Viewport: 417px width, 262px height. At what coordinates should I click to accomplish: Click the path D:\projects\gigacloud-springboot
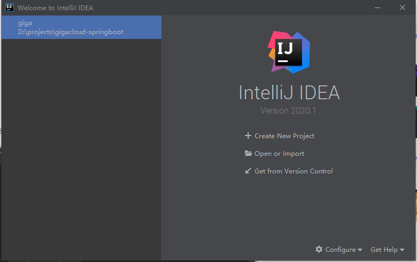coord(70,32)
